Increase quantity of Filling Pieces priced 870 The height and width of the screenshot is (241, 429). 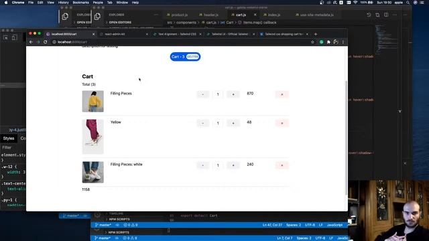pyautogui.click(x=233, y=94)
